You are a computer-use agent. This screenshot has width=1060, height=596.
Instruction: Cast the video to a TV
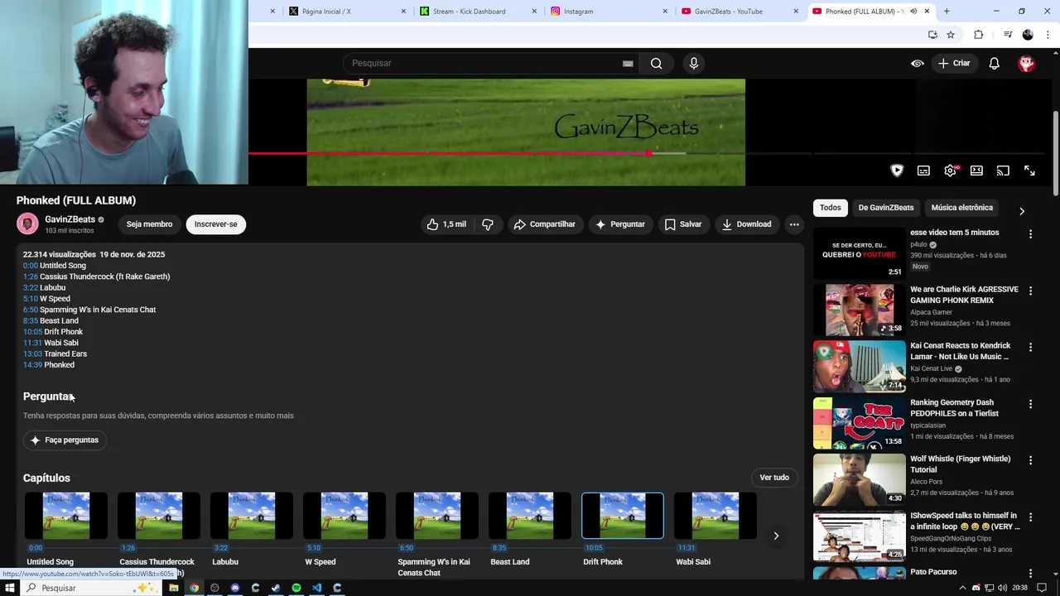1003,171
